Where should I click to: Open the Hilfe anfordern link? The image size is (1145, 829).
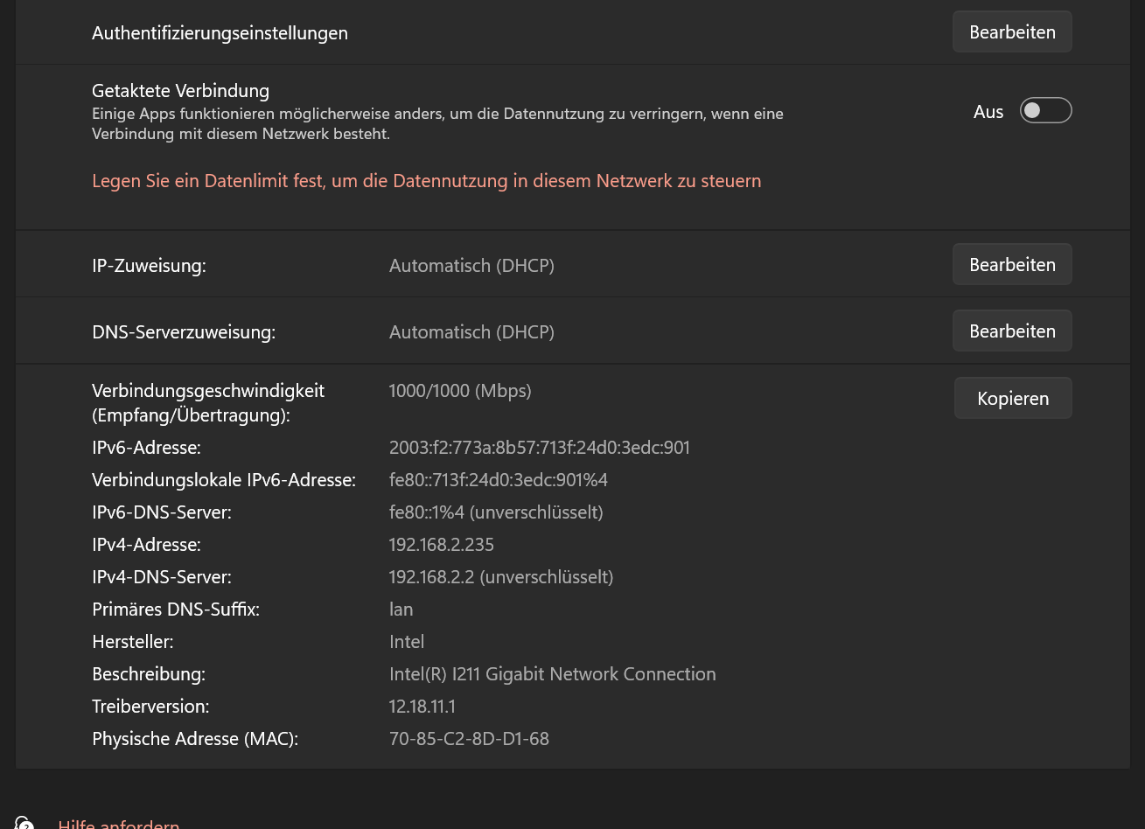pos(118,824)
